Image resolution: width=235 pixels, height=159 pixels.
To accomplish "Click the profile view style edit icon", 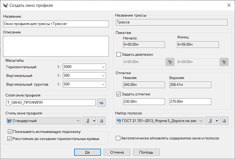I will point(87,121).
